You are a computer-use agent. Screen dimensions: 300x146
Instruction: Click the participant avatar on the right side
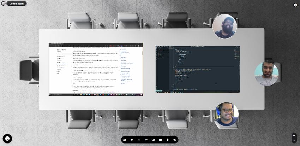click(266, 74)
